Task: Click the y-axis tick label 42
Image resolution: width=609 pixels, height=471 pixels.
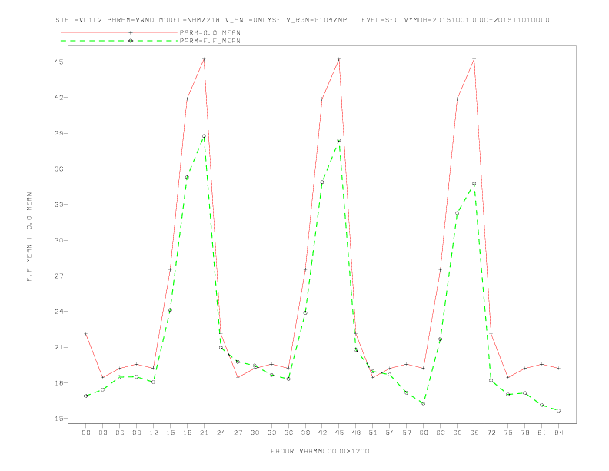Action: point(59,98)
